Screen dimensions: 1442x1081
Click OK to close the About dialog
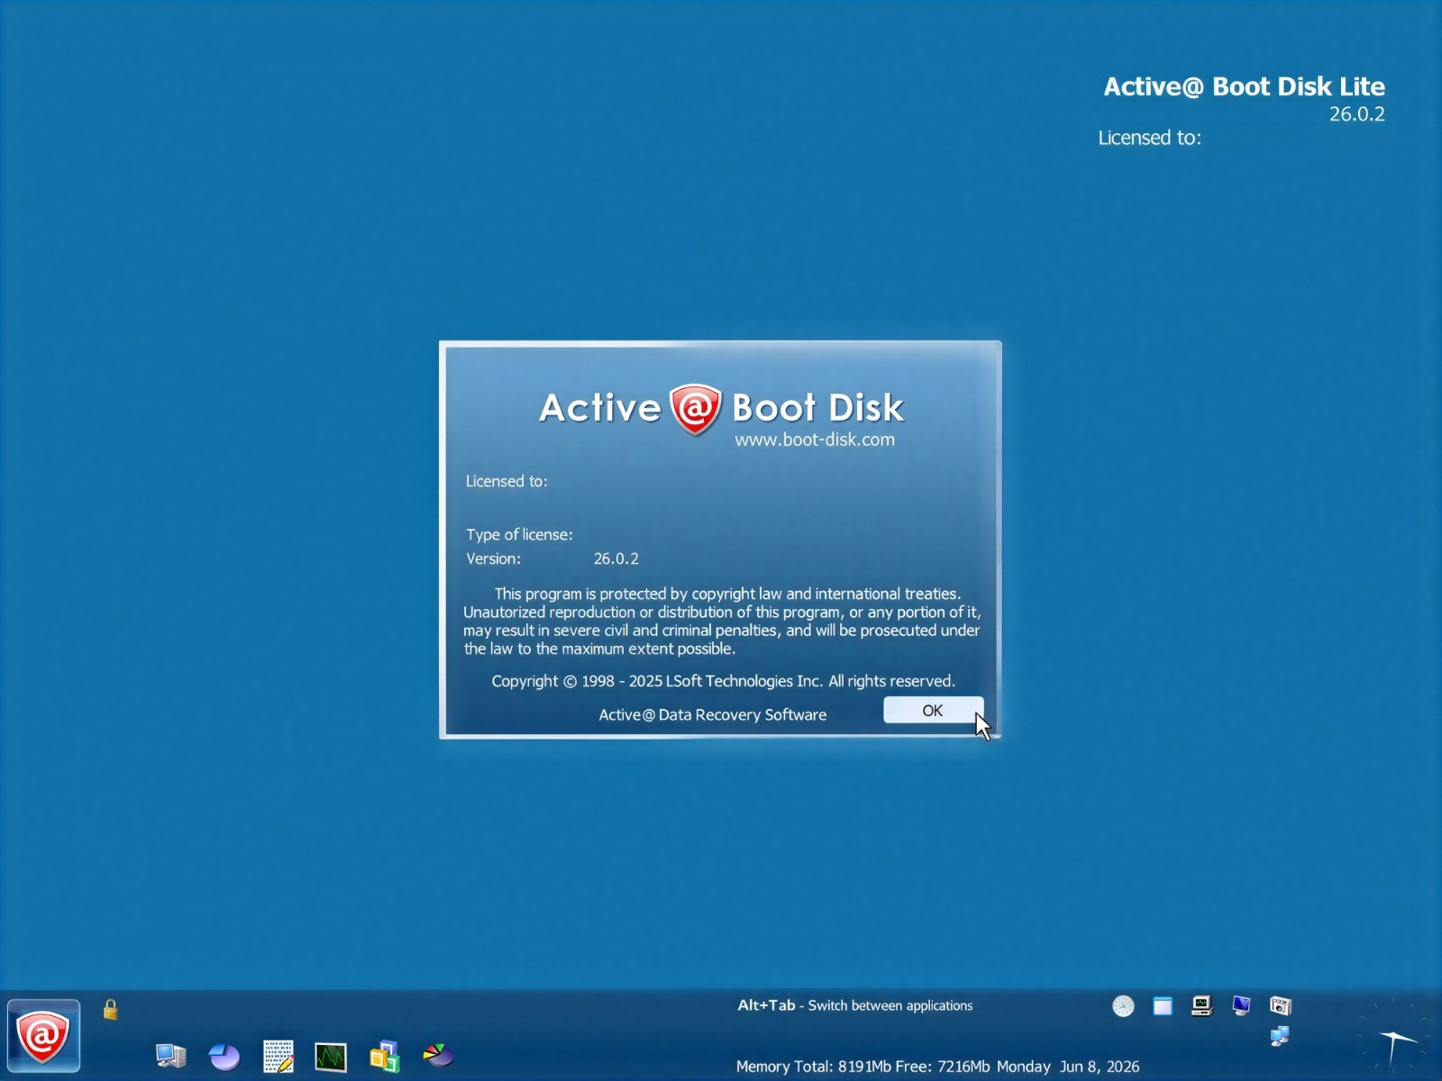pyautogui.click(x=933, y=710)
